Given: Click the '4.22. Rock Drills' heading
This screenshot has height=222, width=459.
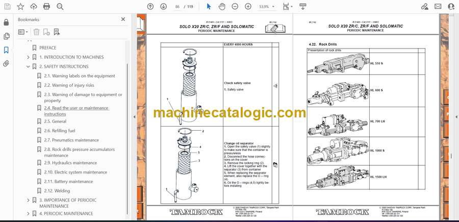Looking at the screenshot, I should (x=323, y=44).
